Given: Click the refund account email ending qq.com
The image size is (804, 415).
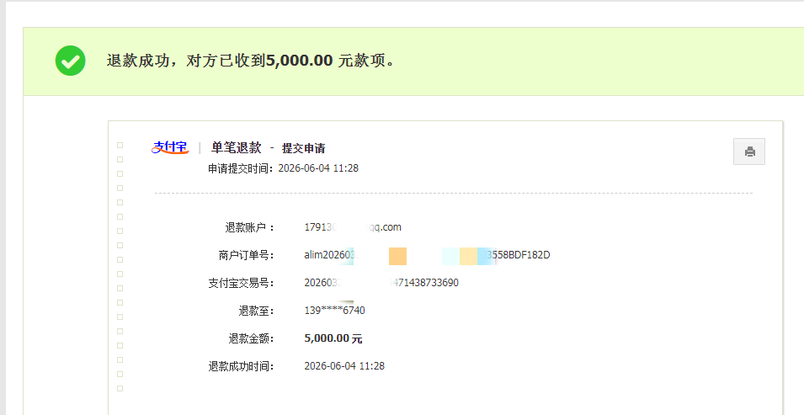Looking at the screenshot, I should pyautogui.click(x=353, y=227).
